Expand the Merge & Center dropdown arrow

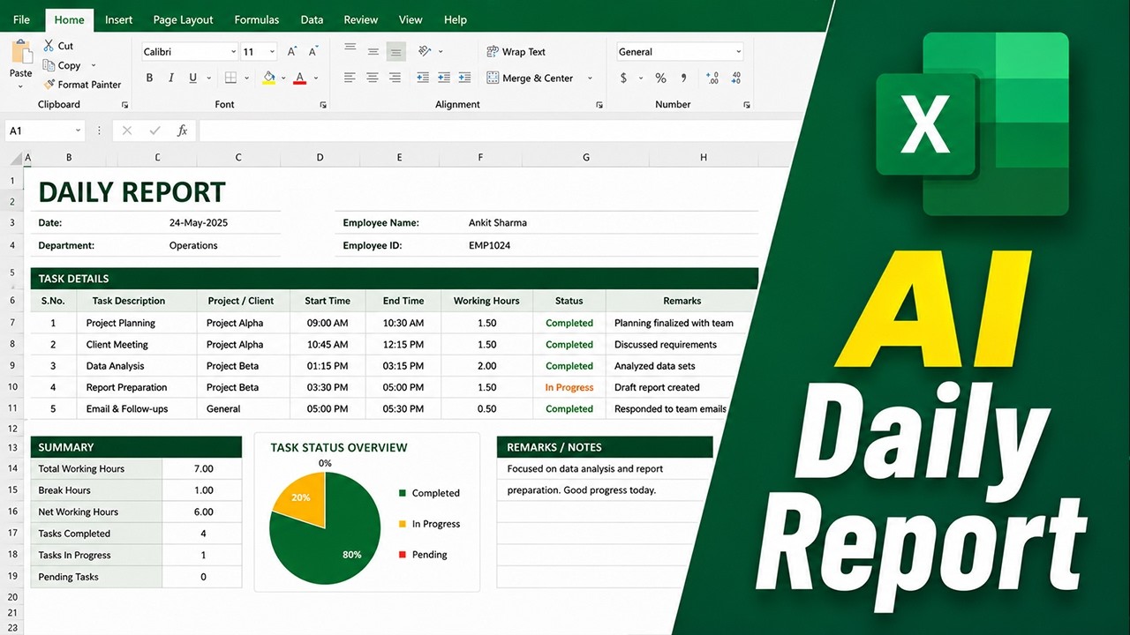point(590,78)
